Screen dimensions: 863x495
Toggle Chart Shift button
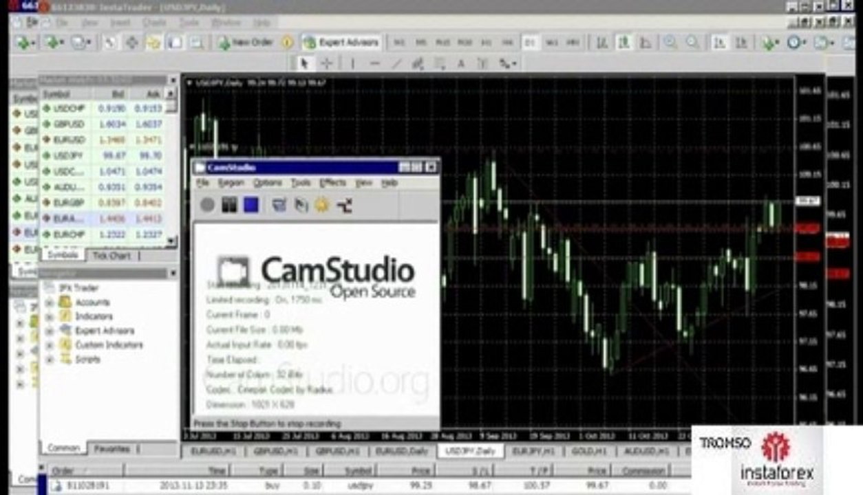tap(742, 43)
